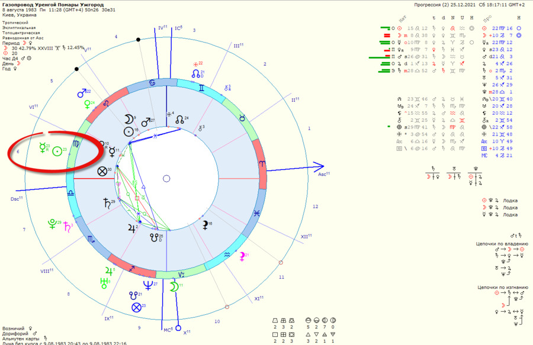Click the chart title Газопровод Уренгой Помары Ужгород

click(x=45, y=5)
